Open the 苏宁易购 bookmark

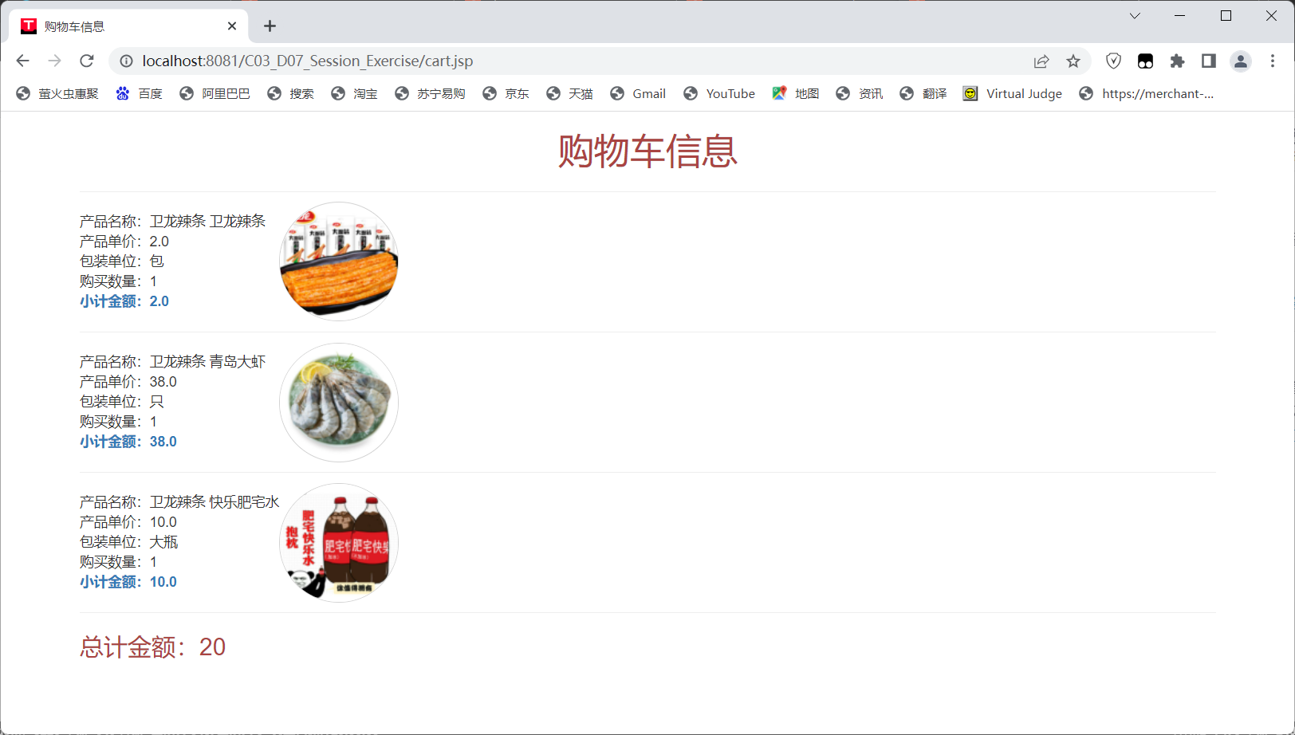pos(430,93)
